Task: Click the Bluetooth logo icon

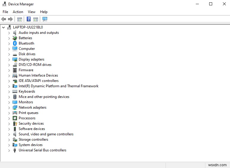Action: [15, 43]
